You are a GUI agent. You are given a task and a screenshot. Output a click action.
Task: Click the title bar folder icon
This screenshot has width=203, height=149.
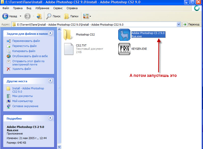point(2,2)
